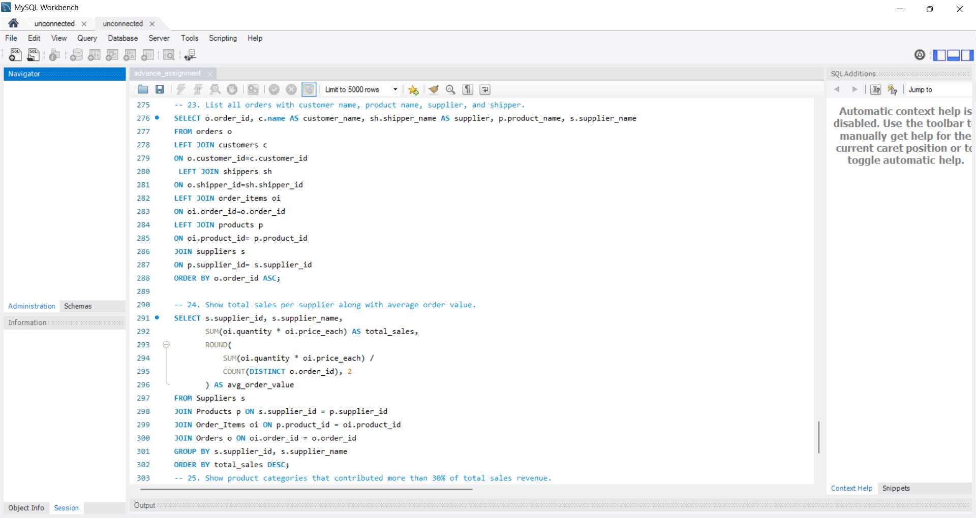This screenshot has width=976, height=518.
Task: Save the script with floppy disk icon
Action: (x=160, y=89)
